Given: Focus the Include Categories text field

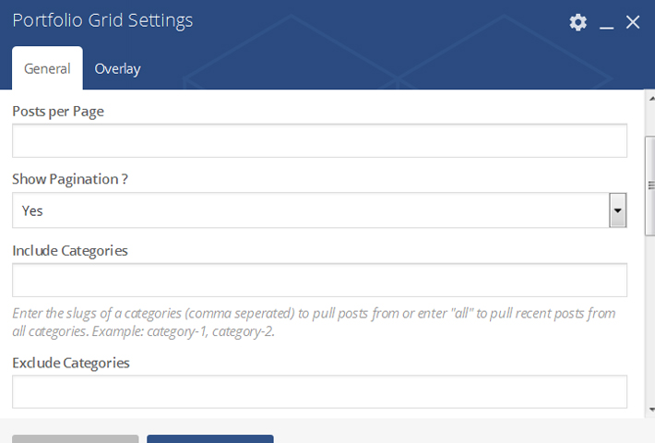Looking at the screenshot, I should [x=319, y=280].
